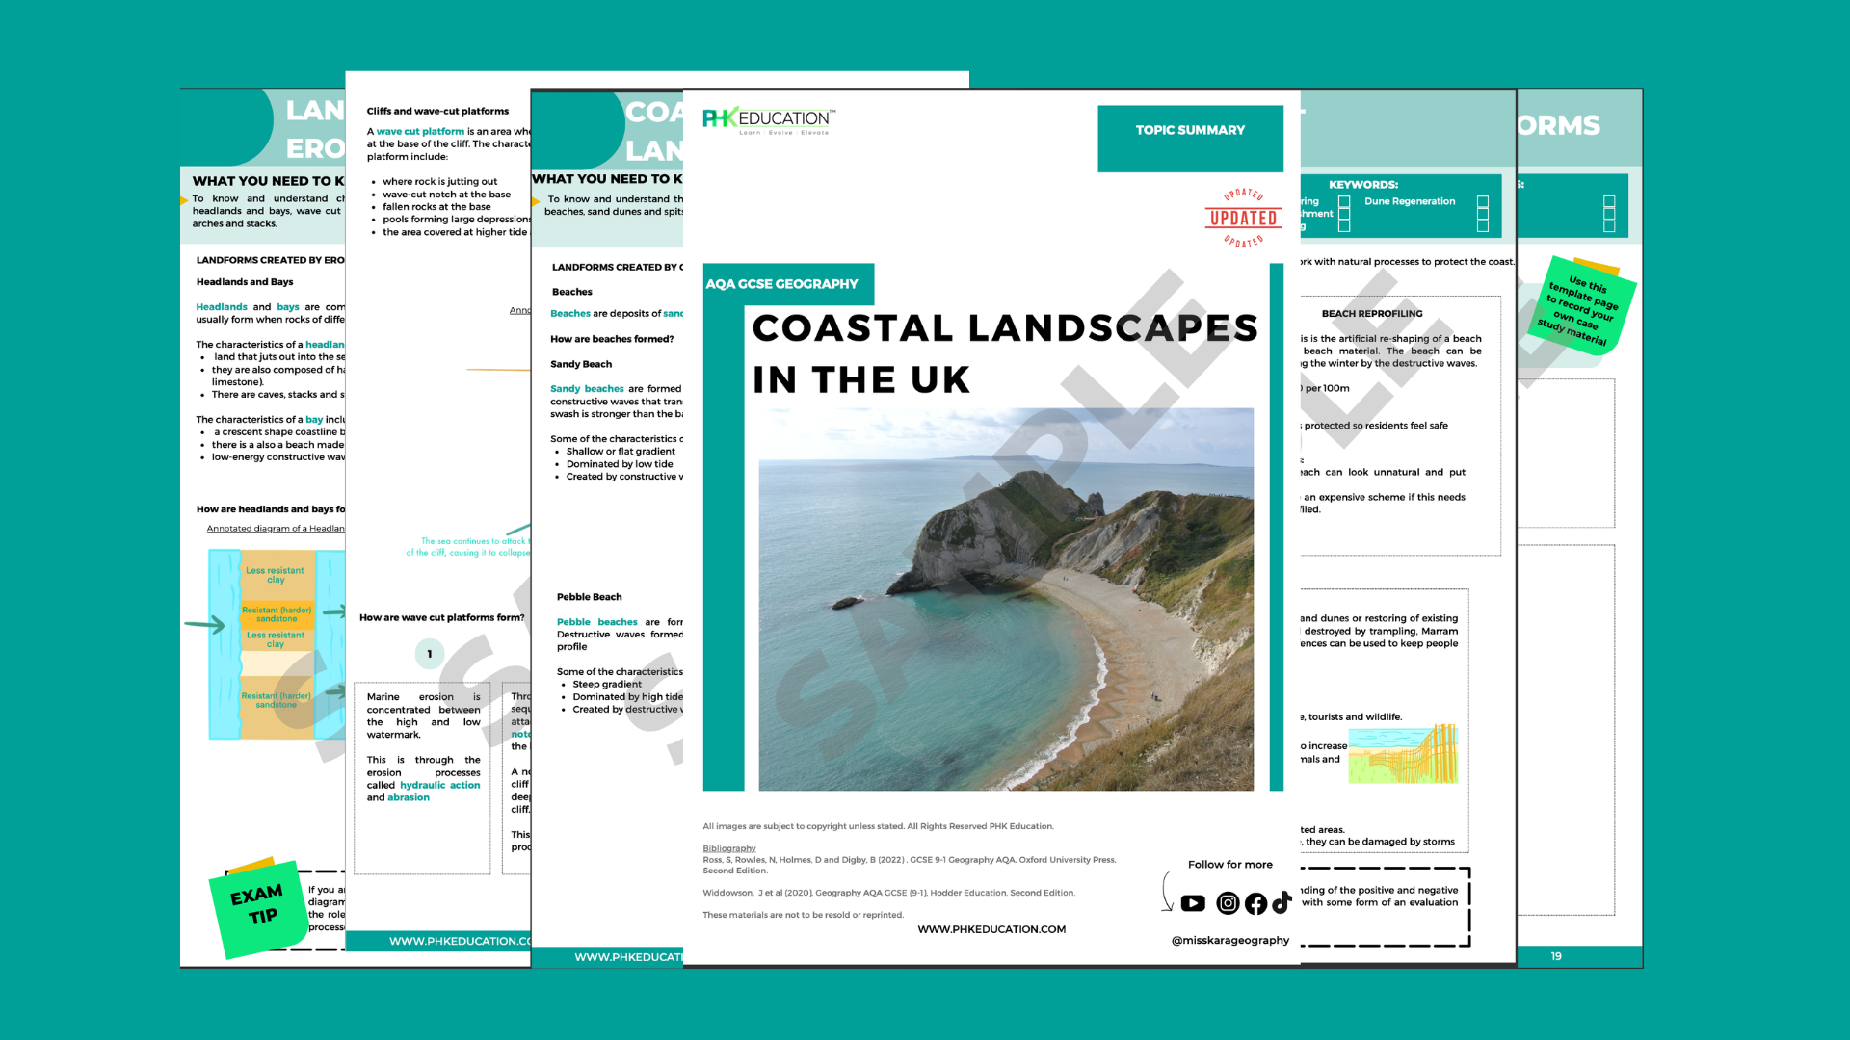Viewport: 1850px width, 1040px height.
Task: Select the green EXAM TIP sticky note
Action: tap(257, 907)
